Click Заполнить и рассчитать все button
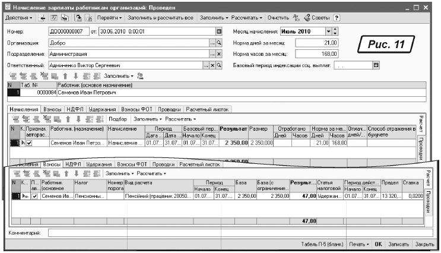This screenshot has height=253, width=441. pyautogui.click(x=161, y=18)
